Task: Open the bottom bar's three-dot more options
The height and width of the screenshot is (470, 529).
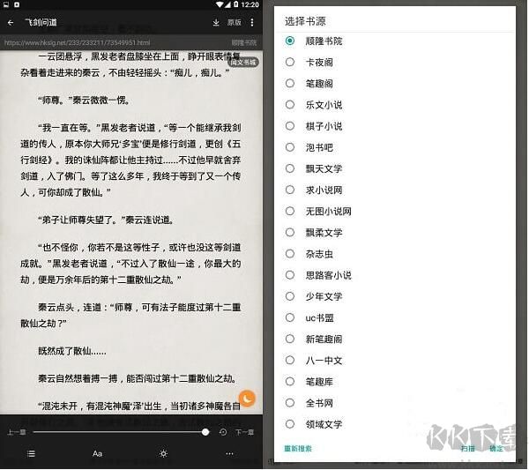Action: click(x=229, y=454)
